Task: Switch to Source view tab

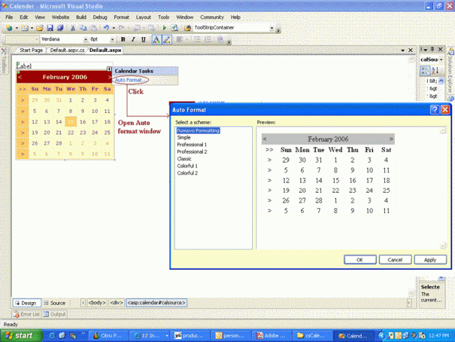Action: [x=55, y=303]
